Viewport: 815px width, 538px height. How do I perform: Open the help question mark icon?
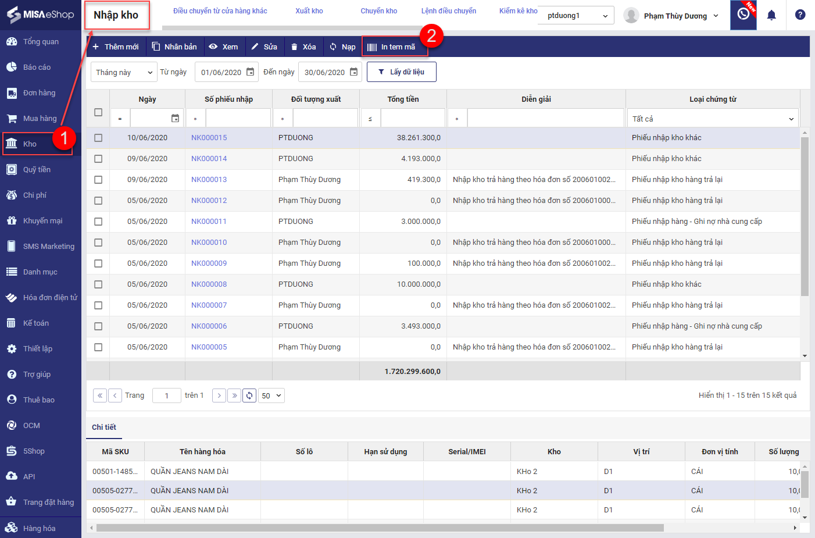(800, 15)
